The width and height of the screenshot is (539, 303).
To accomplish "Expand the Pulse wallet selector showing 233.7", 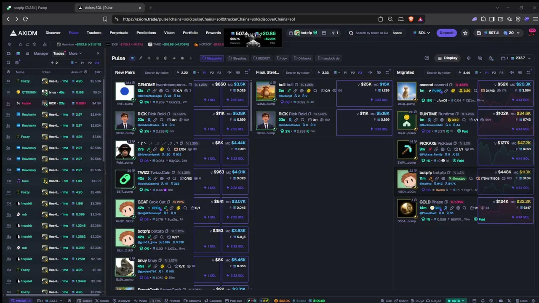I will pyautogui.click(x=516, y=58).
